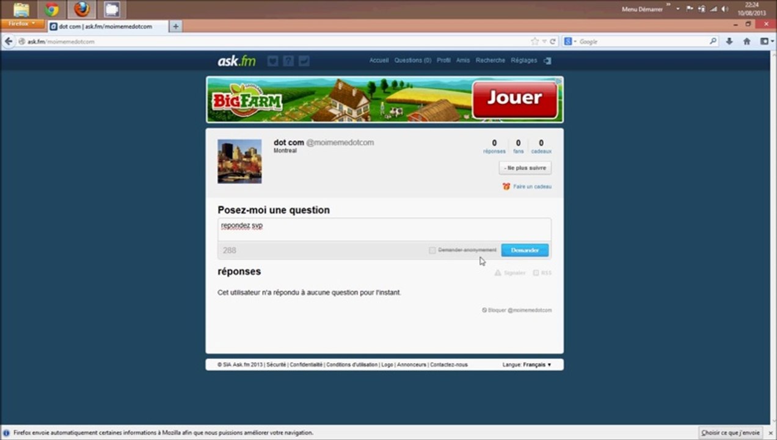Open the question mark icon in header
The width and height of the screenshot is (777, 440).
tap(288, 61)
